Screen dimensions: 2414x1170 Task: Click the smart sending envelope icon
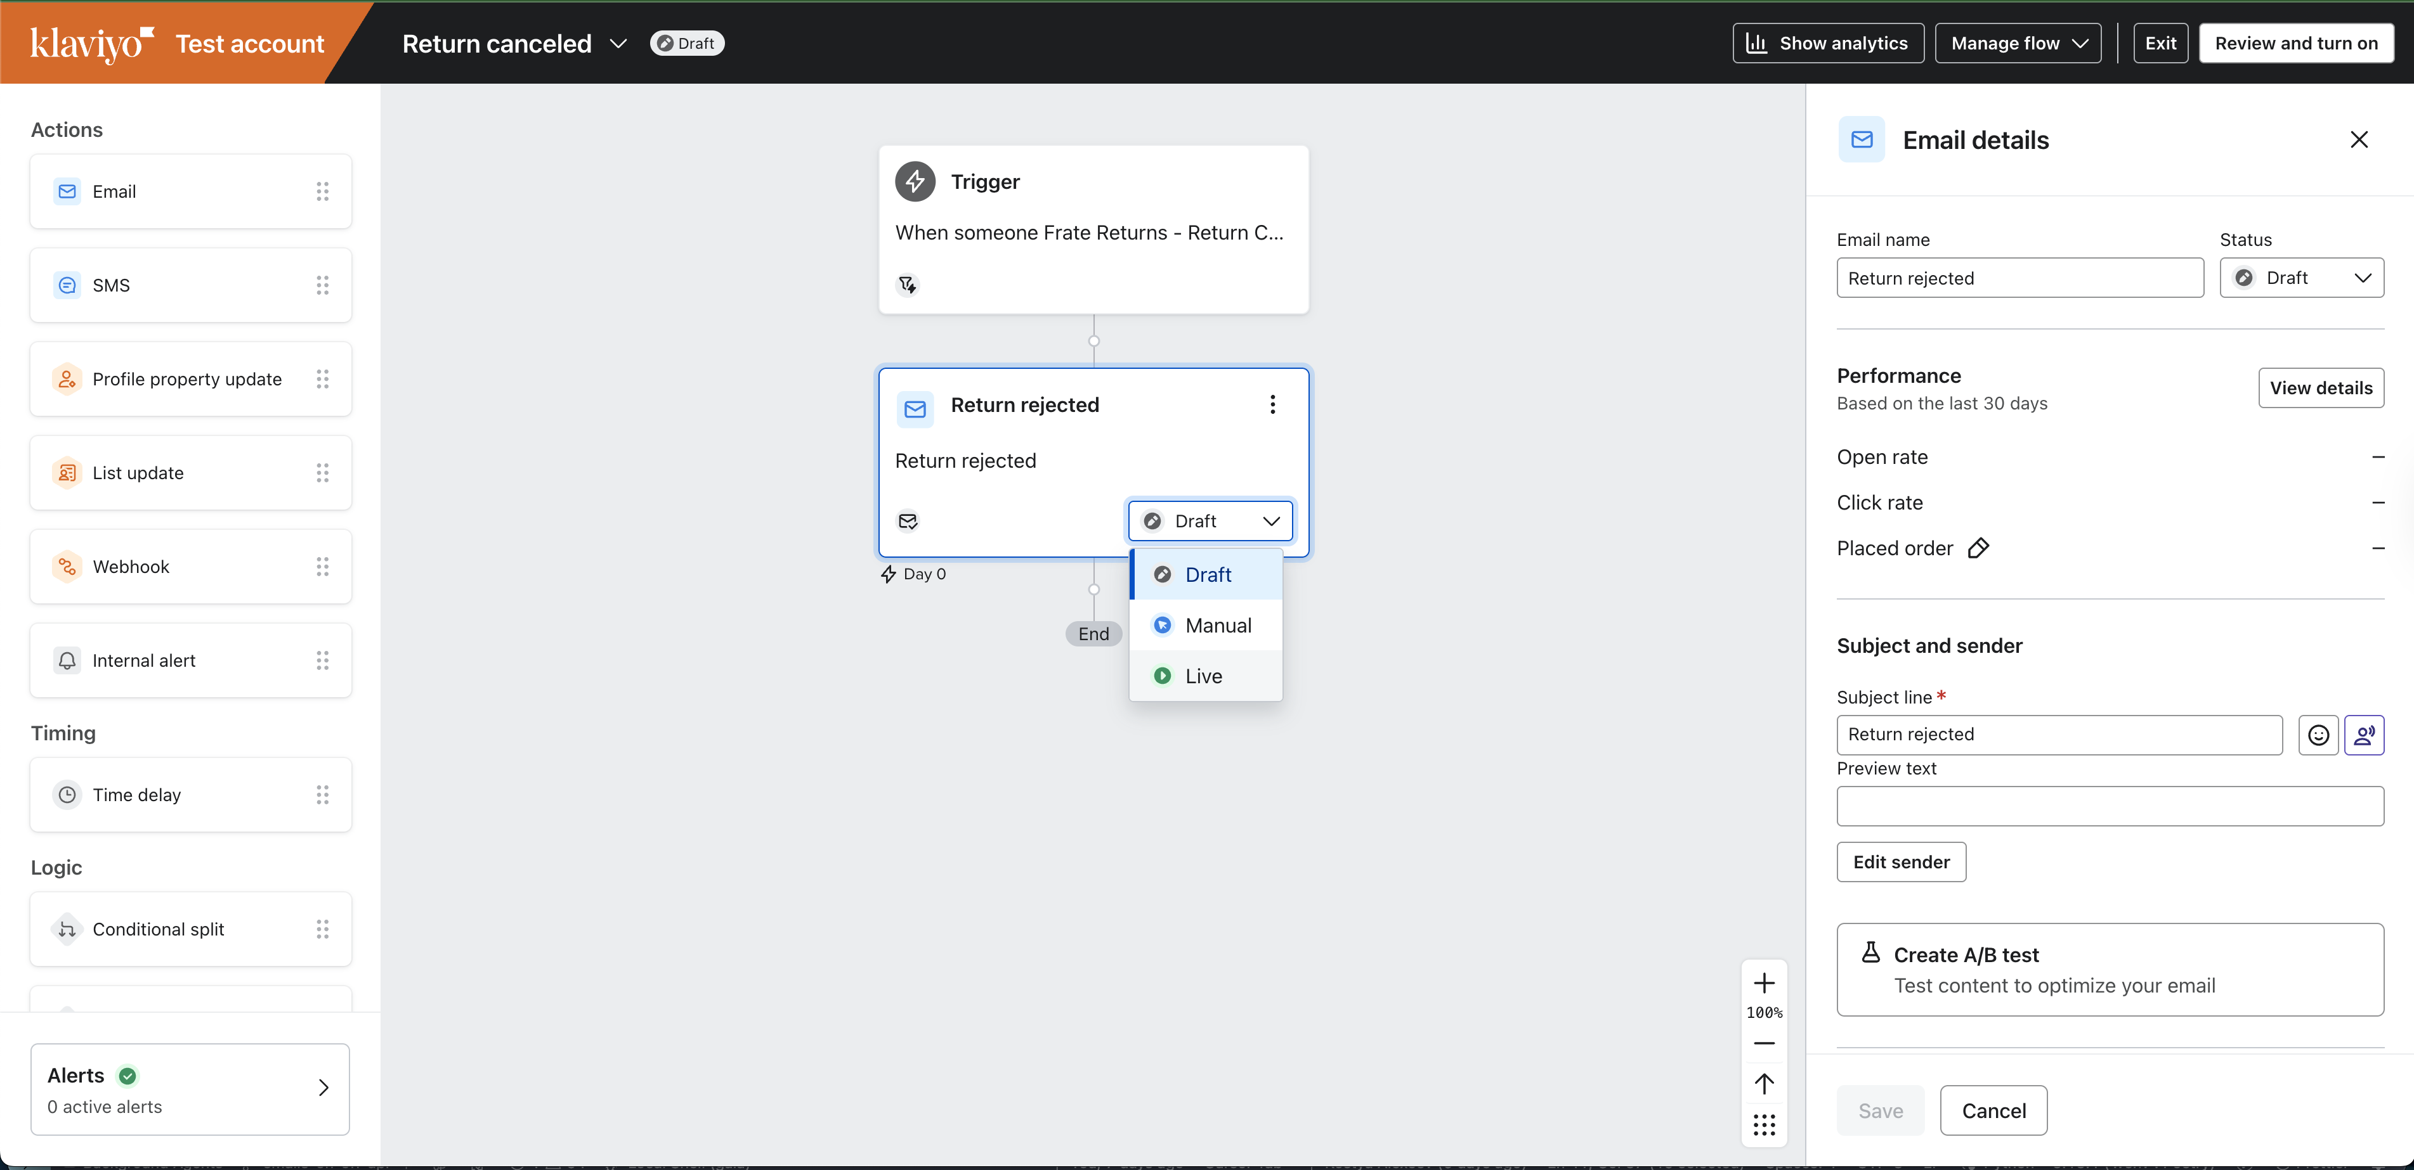pyautogui.click(x=907, y=521)
